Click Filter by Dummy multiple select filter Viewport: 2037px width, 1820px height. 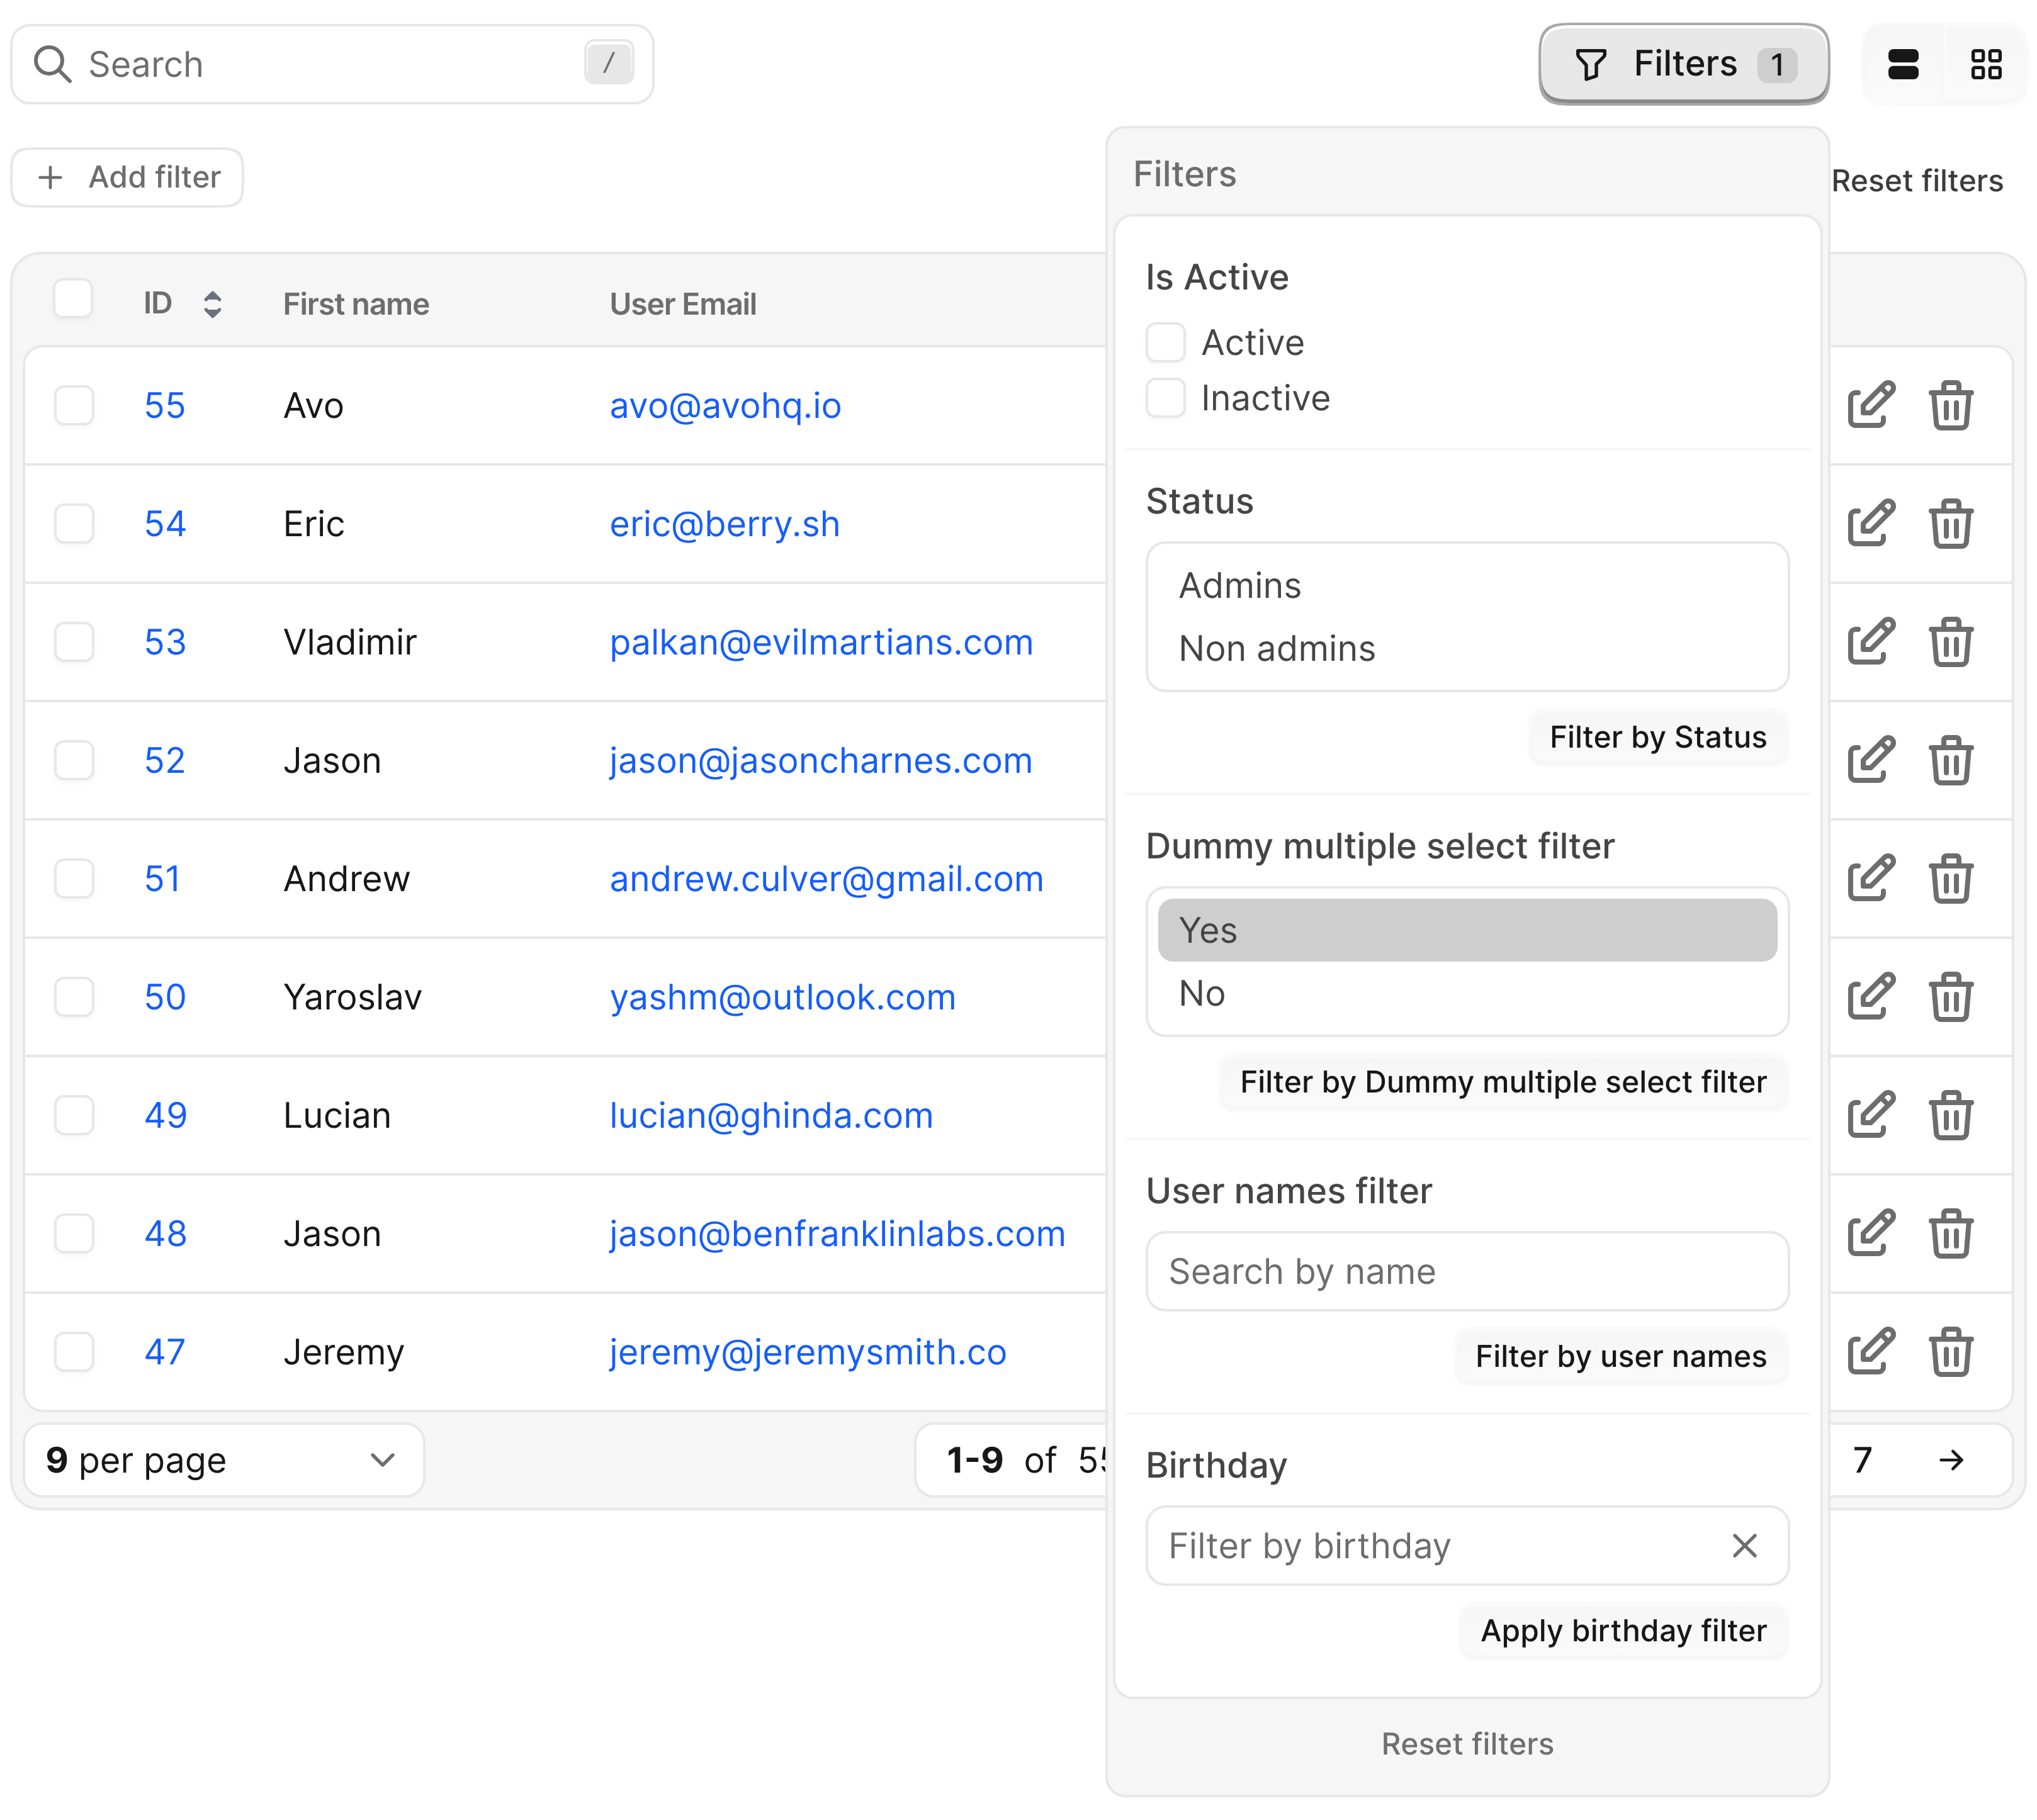(x=1502, y=1082)
